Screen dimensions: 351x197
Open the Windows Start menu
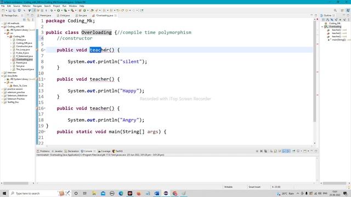(4, 193)
